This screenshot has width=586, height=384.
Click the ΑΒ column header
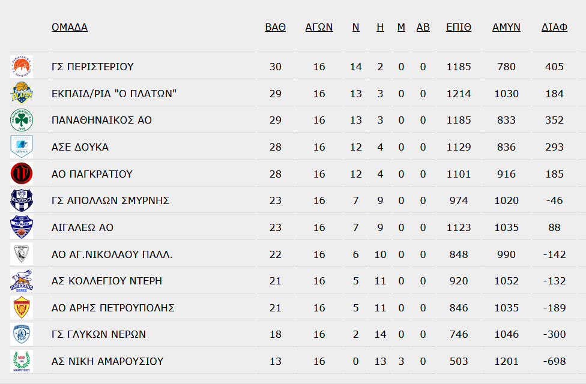click(423, 27)
